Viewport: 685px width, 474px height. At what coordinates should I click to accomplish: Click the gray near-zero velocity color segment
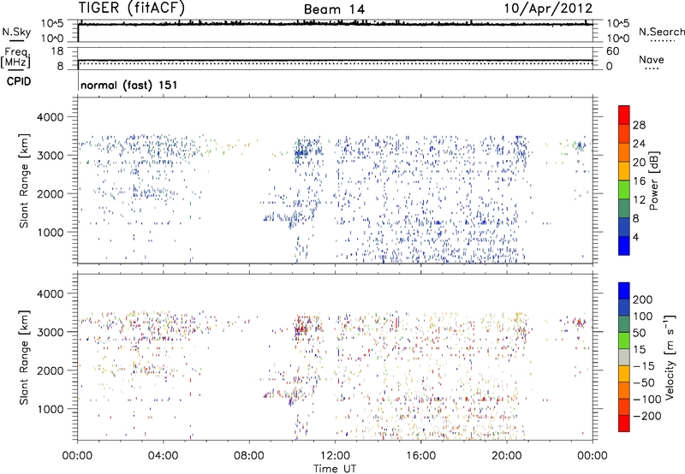[624, 357]
